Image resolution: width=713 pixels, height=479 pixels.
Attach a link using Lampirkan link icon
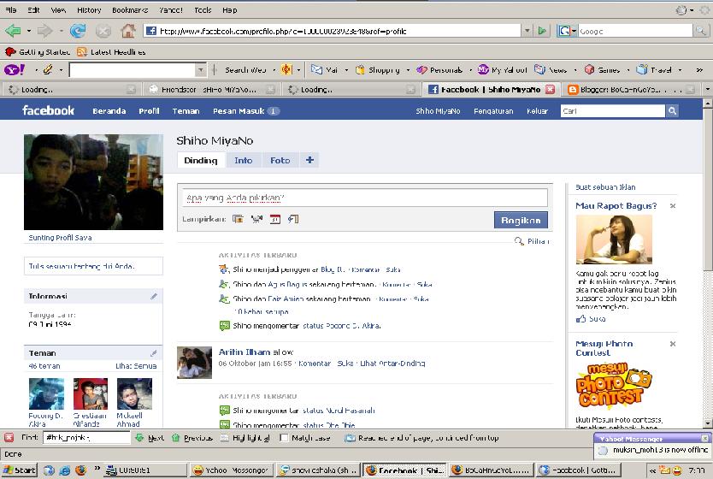[x=293, y=219]
